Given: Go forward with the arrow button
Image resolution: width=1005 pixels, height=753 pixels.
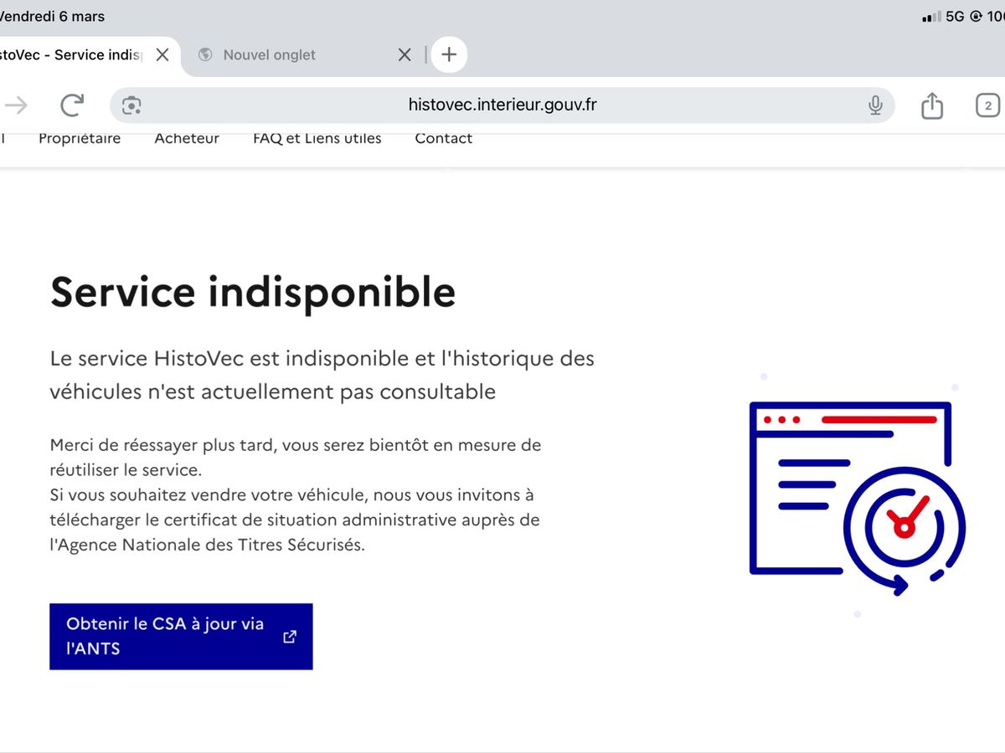Looking at the screenshot, I should (x=16, y=105).
